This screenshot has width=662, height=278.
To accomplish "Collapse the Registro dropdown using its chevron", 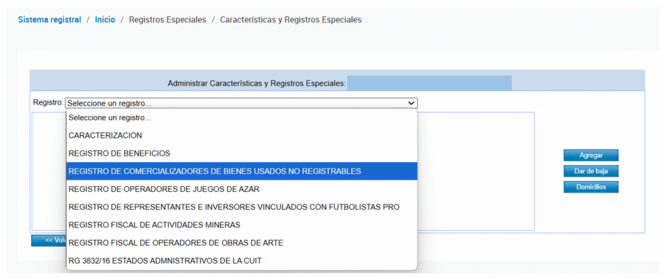I will 411,103.
